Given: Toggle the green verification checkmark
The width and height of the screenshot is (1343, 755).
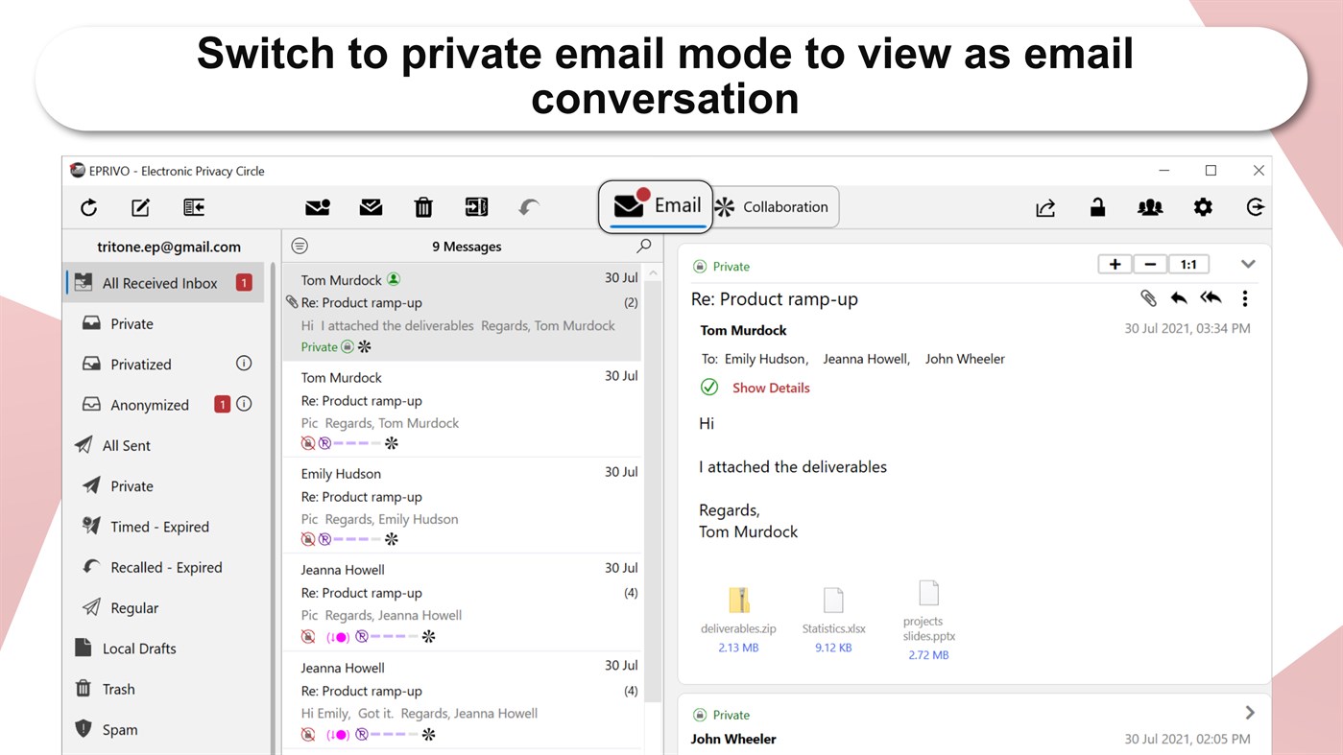Looking at the screenshot, I should click(x=709, y=388).
